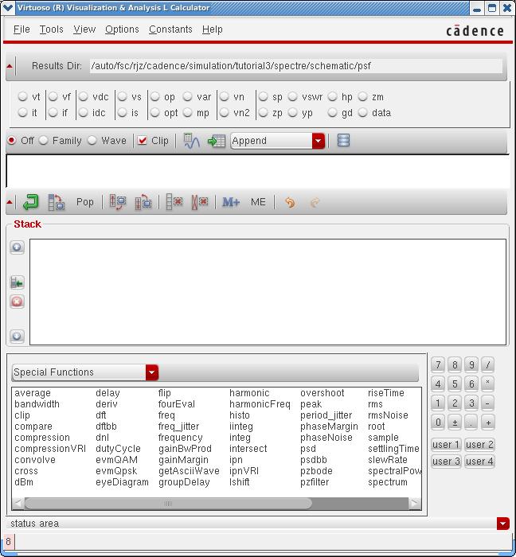Viewport: 516px width, 557px height.
Task: Click the greyed redo arrow icon
Action: click(x=315, y=202)
